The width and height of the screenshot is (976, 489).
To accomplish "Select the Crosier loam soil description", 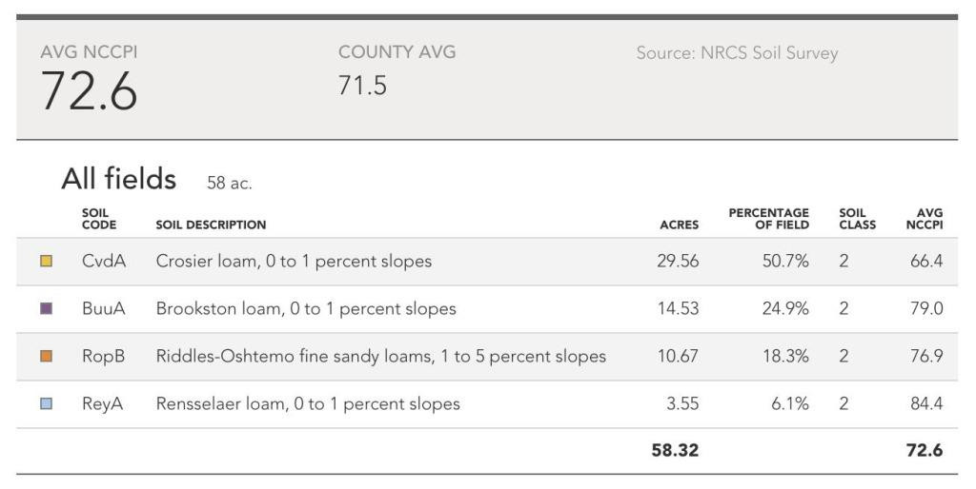I will (294, 262).
